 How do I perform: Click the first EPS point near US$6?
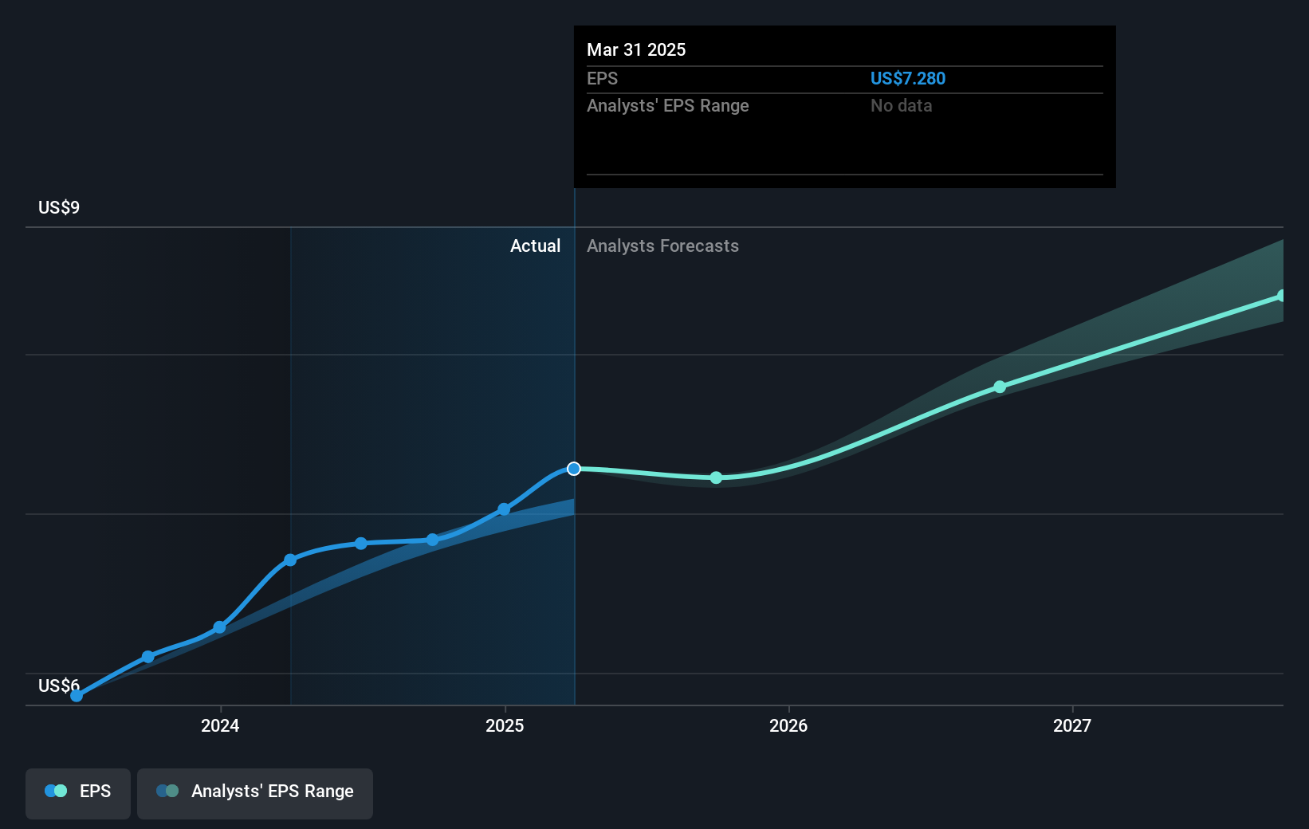[x=77, y=696]
